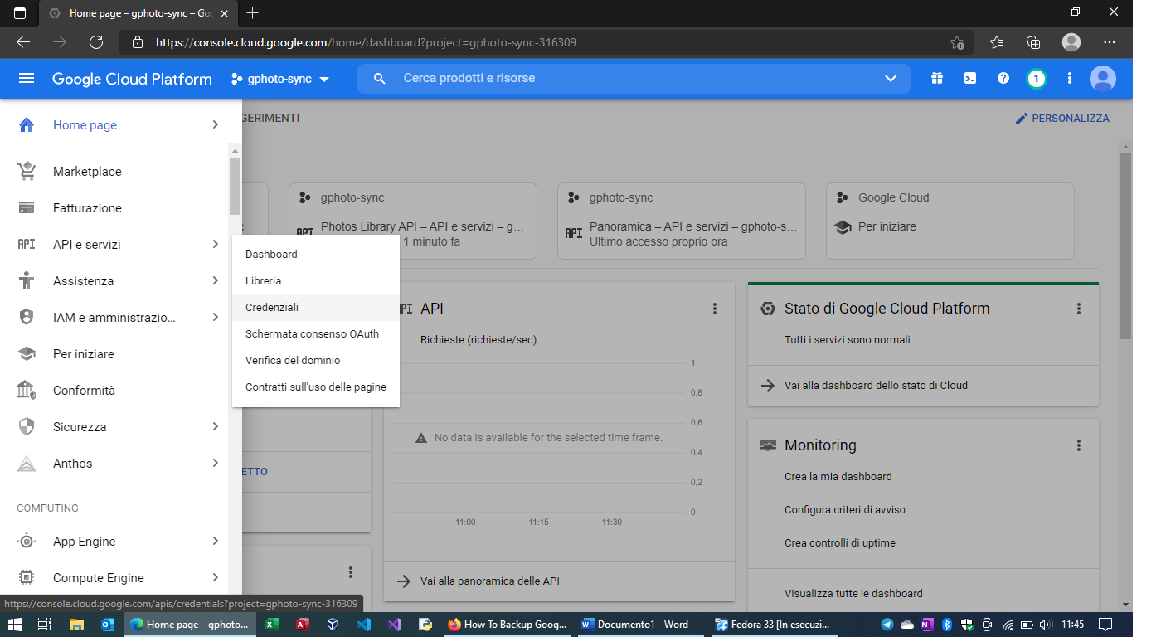This screenshot has height=637, width=1161.
Task: Expand the search bar dropdown arrow
Action: click(x=891, y=79)
